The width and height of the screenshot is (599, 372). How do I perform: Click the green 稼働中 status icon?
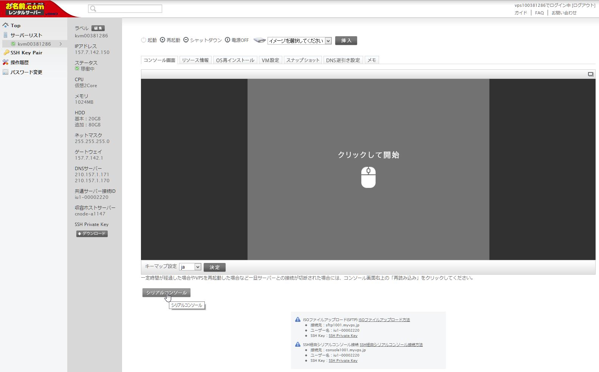click(77, 69)
